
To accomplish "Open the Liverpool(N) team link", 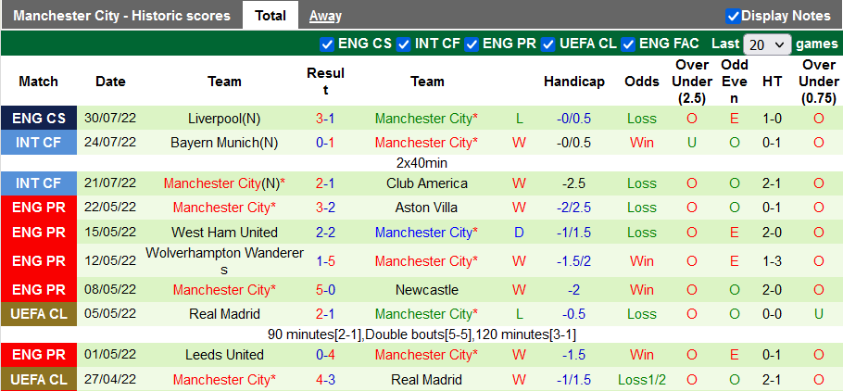I will [x=224, y=119].
